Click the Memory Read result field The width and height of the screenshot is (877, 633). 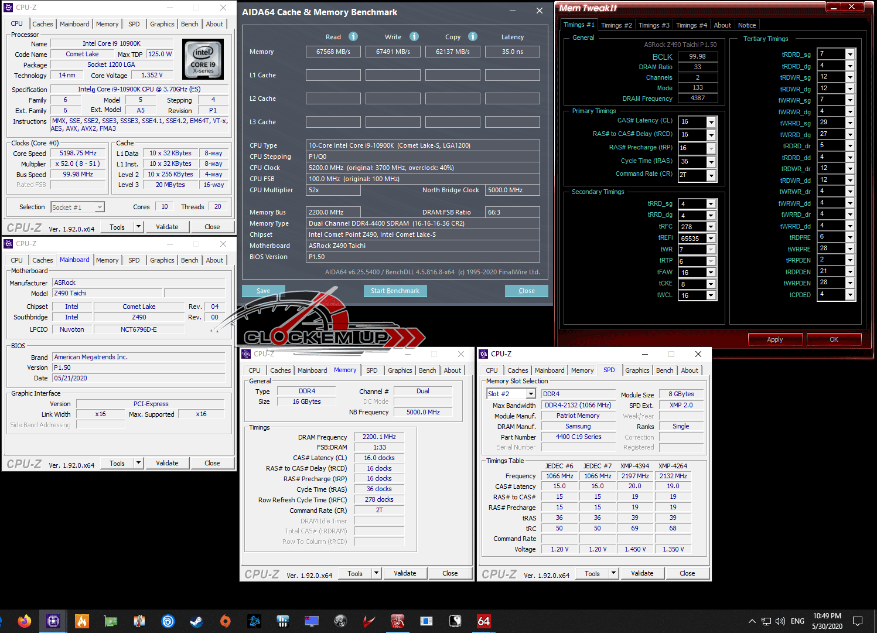coord(333,52)
